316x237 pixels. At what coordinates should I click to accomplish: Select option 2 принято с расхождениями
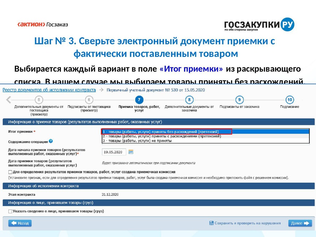point(206,136)
